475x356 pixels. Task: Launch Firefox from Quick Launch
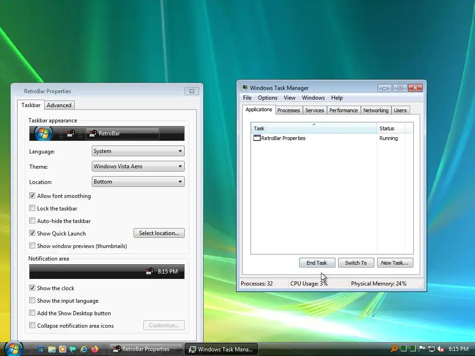pyautogui.click(x=95, y=350)
